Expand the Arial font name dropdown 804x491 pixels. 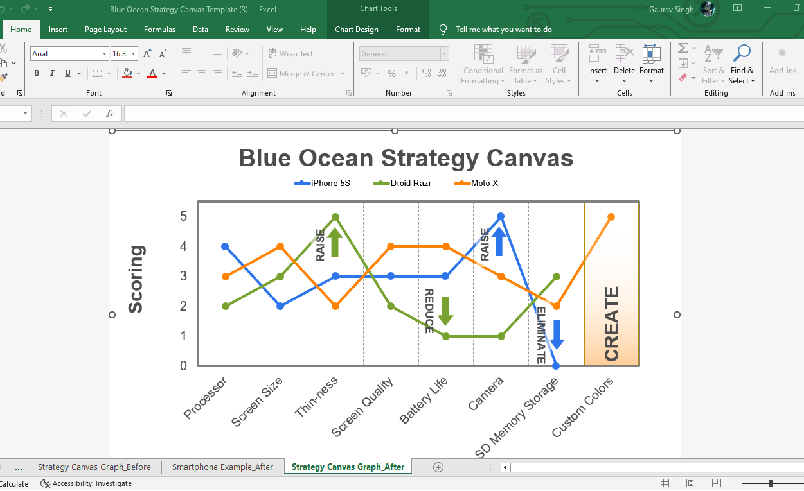coord(104,54)
